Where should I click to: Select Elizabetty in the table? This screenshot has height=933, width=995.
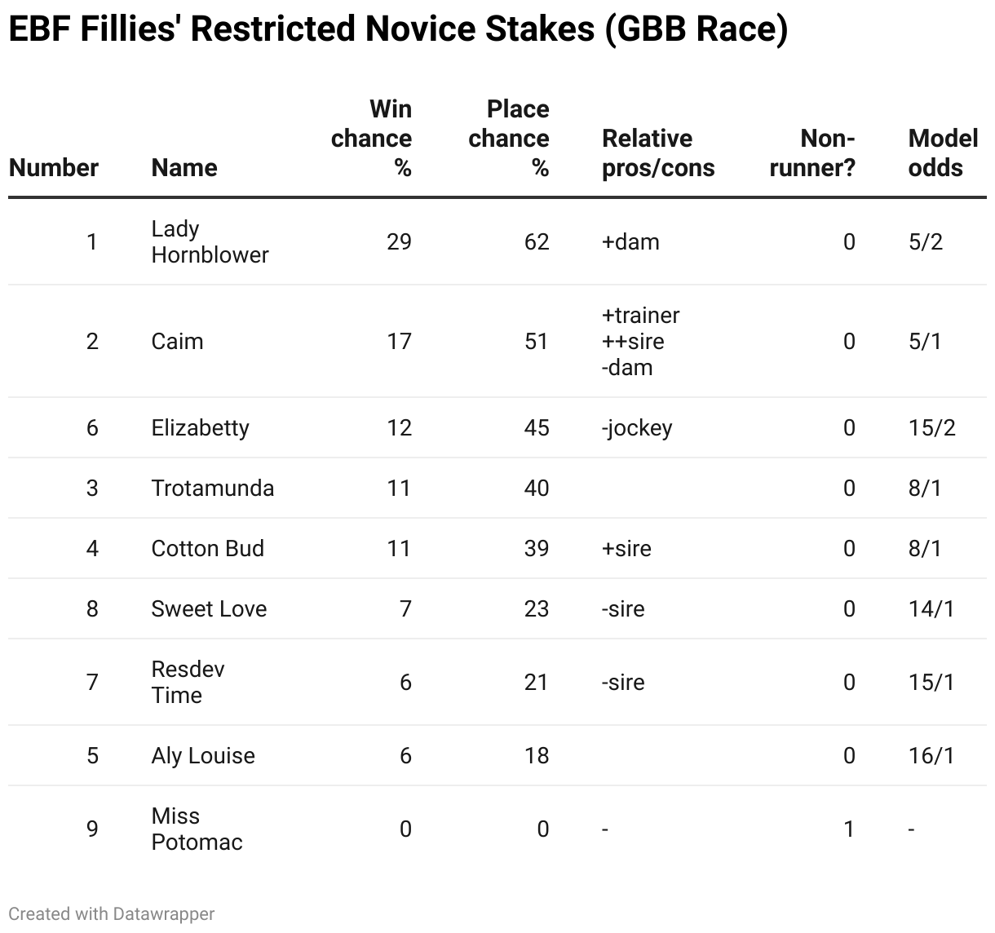200,428
